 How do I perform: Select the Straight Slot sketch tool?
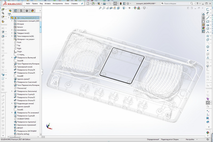point(208,25)
